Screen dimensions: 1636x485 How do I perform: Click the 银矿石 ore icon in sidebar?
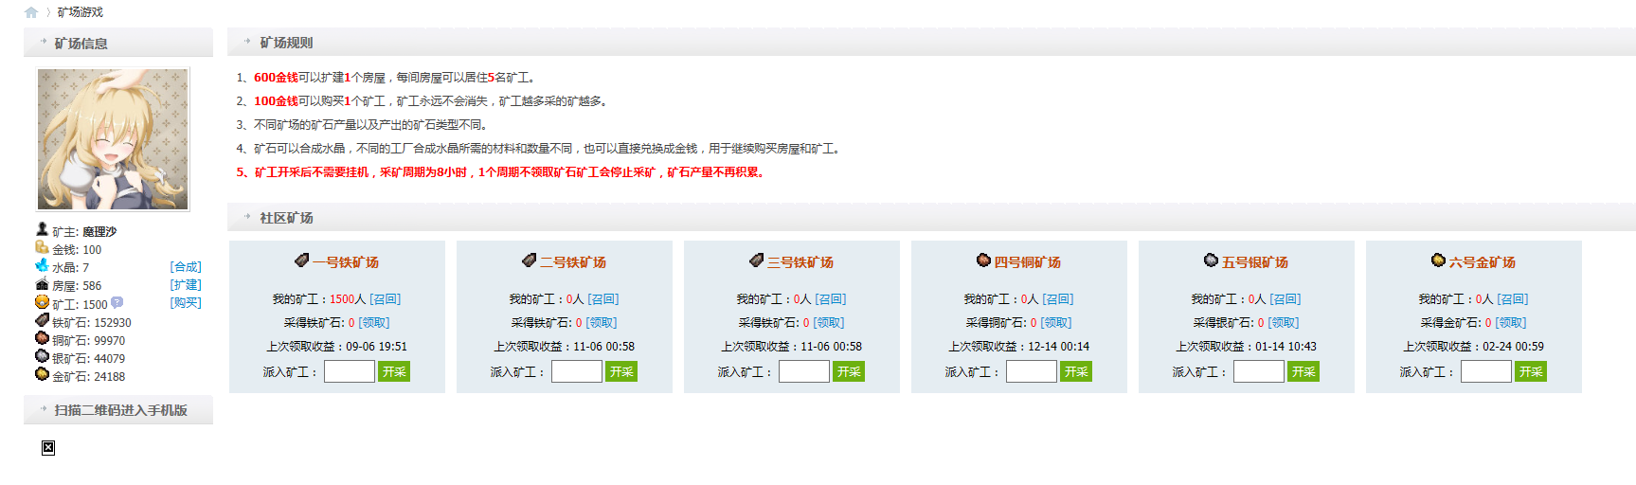tap(42, 356)
